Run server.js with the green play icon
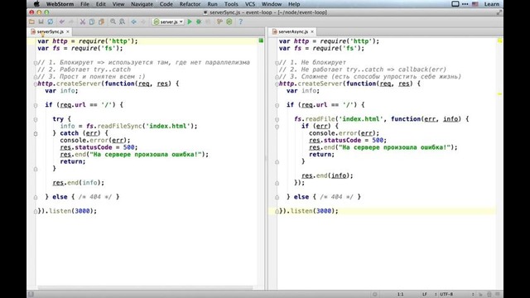Screen dimensions: 530x298 (190, 22)
